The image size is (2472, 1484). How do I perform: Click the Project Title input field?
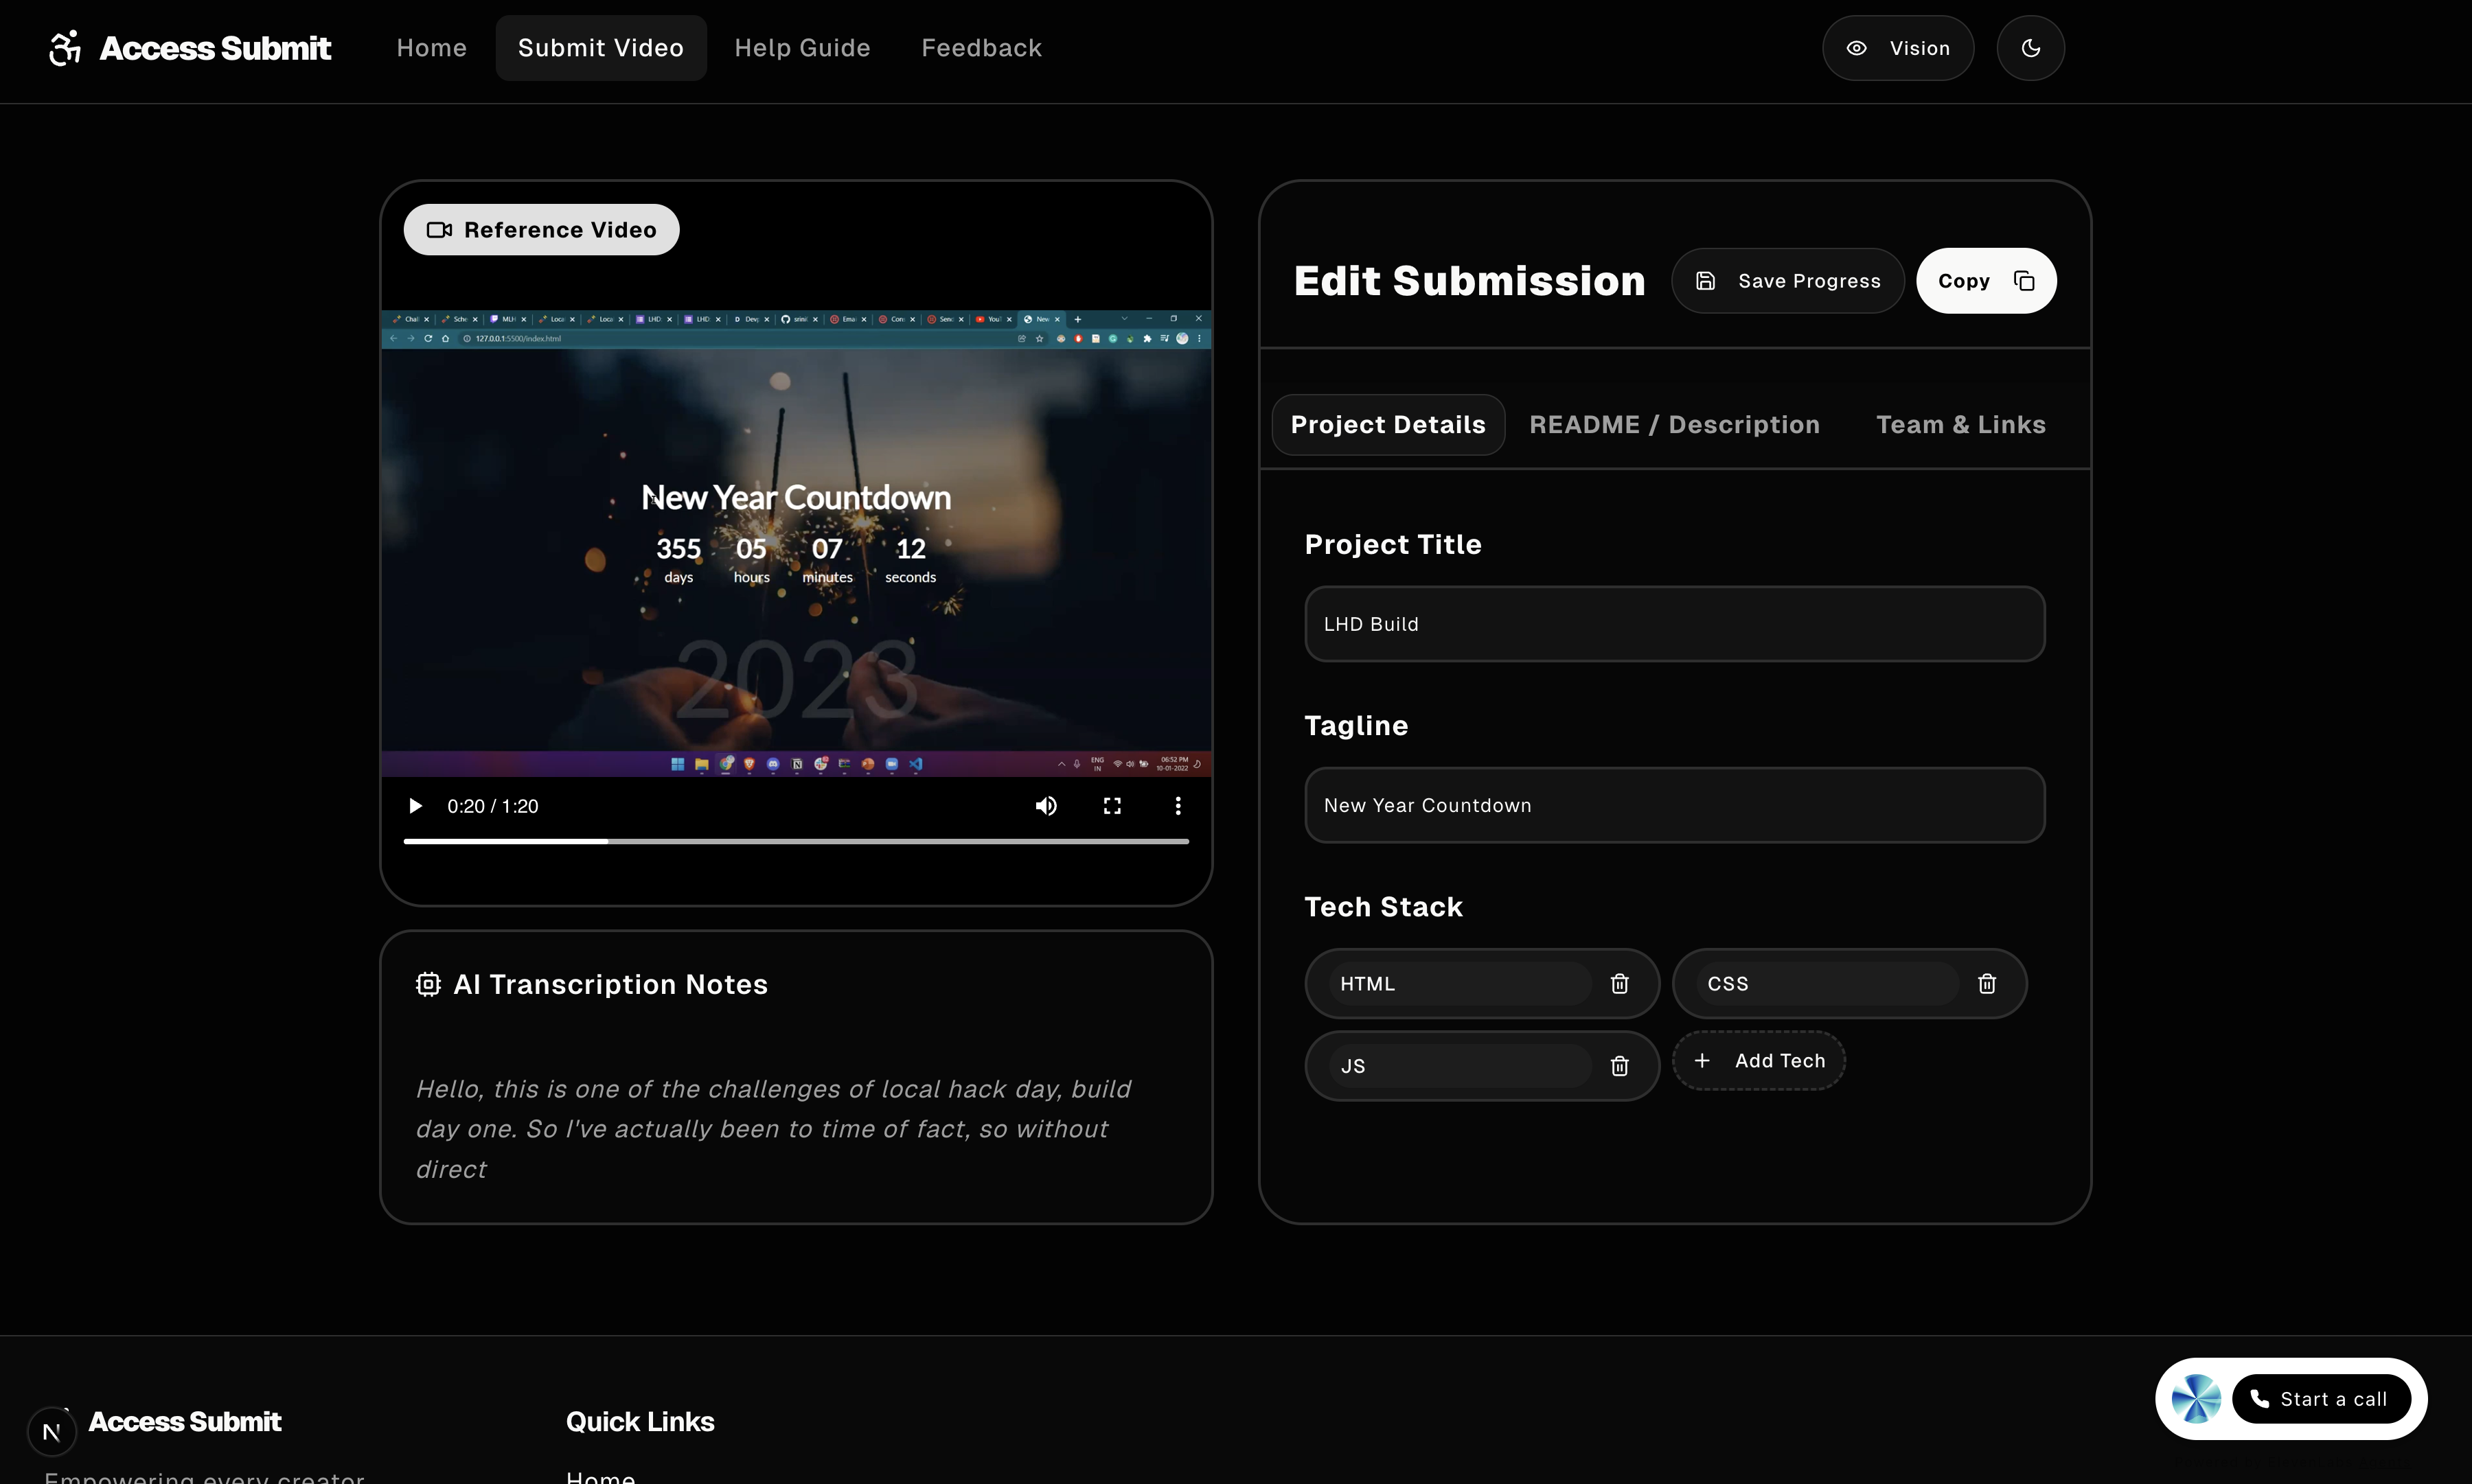coord(1673,624)
